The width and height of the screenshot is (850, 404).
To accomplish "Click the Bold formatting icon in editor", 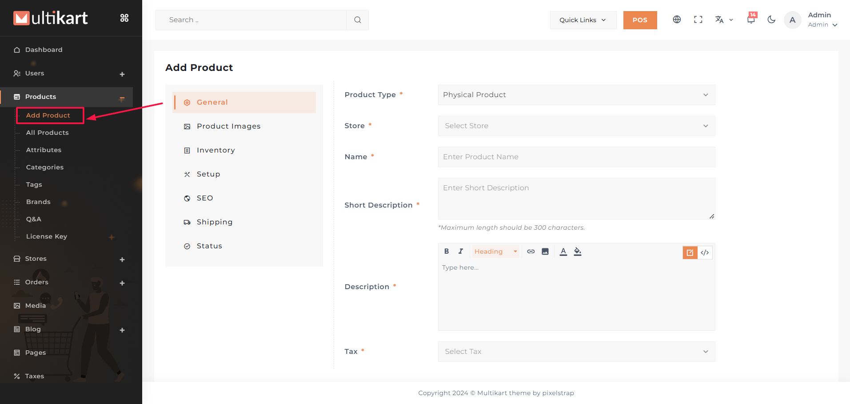I will tap(447, 251).
